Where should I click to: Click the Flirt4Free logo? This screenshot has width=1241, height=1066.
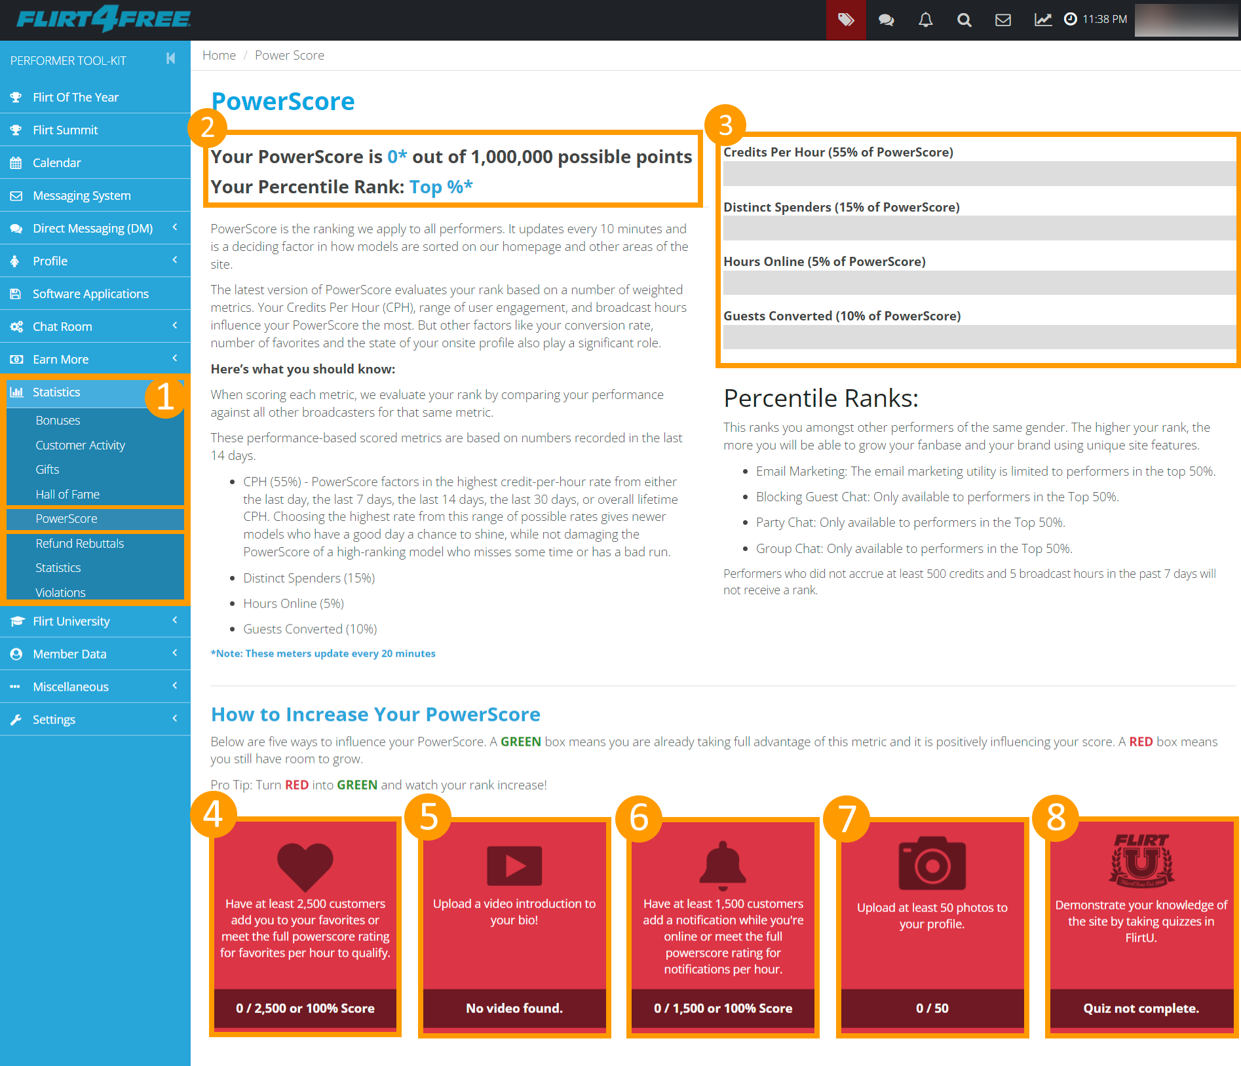coord(104,19)
